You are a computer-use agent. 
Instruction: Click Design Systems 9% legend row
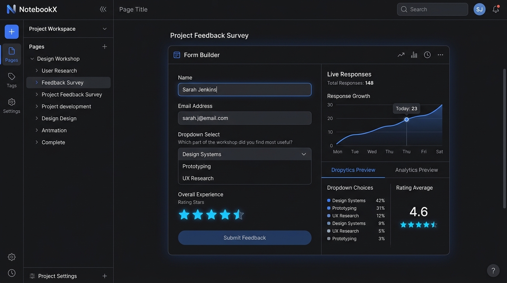tap(356, 223)
